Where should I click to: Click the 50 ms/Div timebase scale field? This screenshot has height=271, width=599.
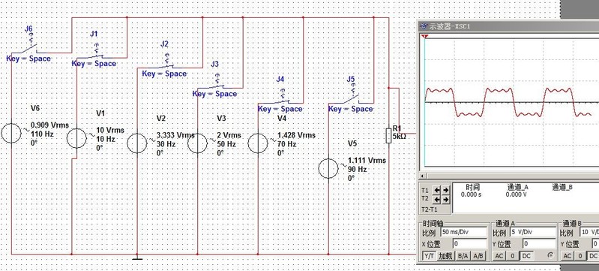[x=464, y=232]
